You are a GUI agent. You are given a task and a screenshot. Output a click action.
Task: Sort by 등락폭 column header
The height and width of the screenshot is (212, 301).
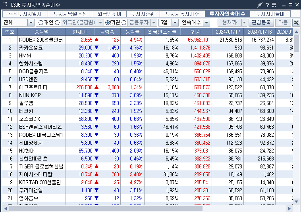coord(107,32)
